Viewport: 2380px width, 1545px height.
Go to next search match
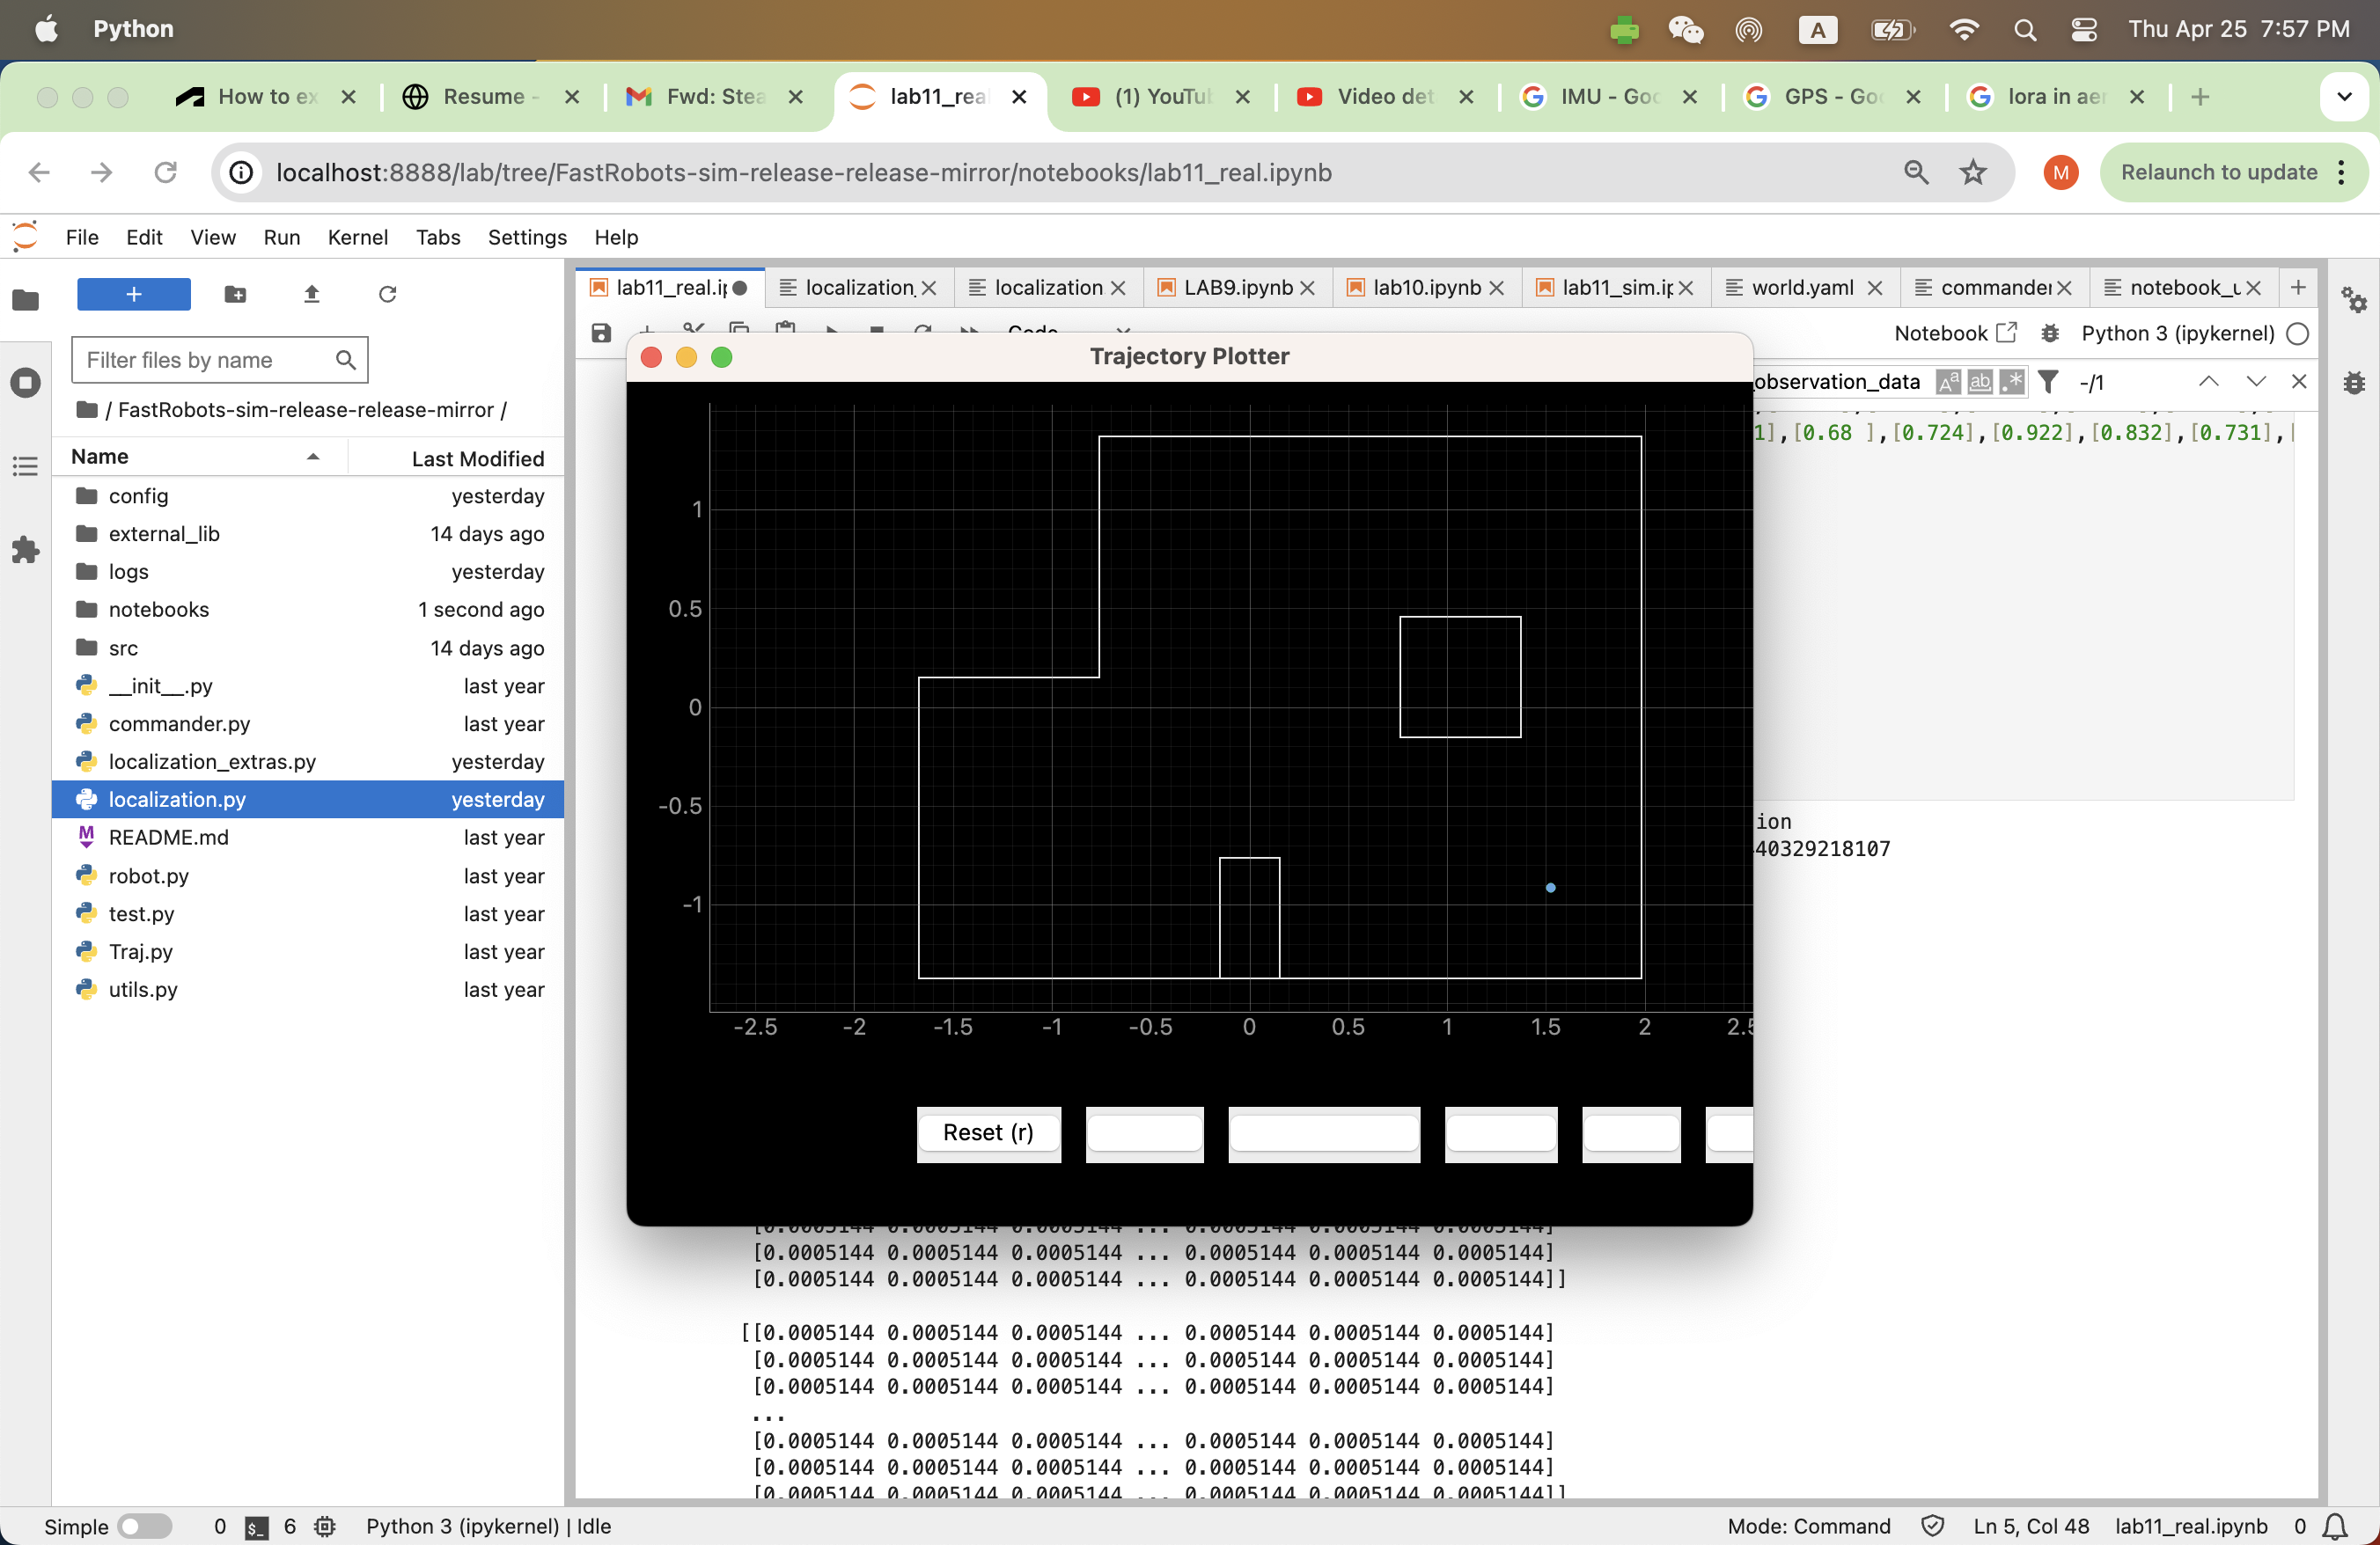pyautogui.click(x=2256, y=381)
